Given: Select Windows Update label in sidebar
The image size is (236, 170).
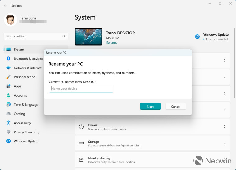Looking at the screenshot, I should coord(26,141).
